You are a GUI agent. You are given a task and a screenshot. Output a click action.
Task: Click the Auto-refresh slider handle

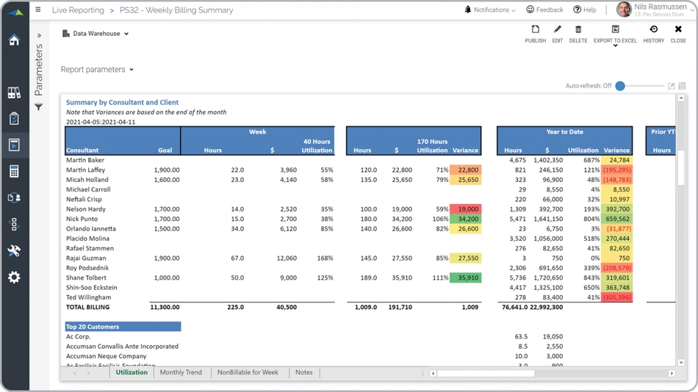click(x=620, y=86)
